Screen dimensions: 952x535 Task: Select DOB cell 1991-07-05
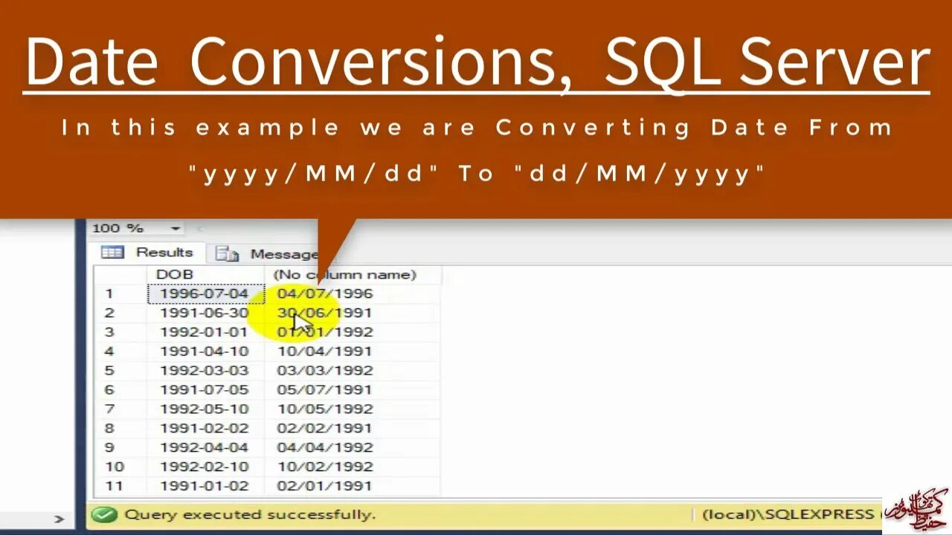coord(205,390)
